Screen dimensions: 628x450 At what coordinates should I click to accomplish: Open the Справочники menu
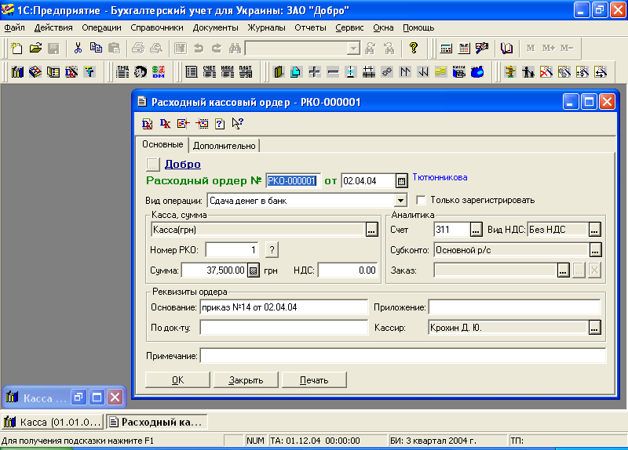[156, 27]
